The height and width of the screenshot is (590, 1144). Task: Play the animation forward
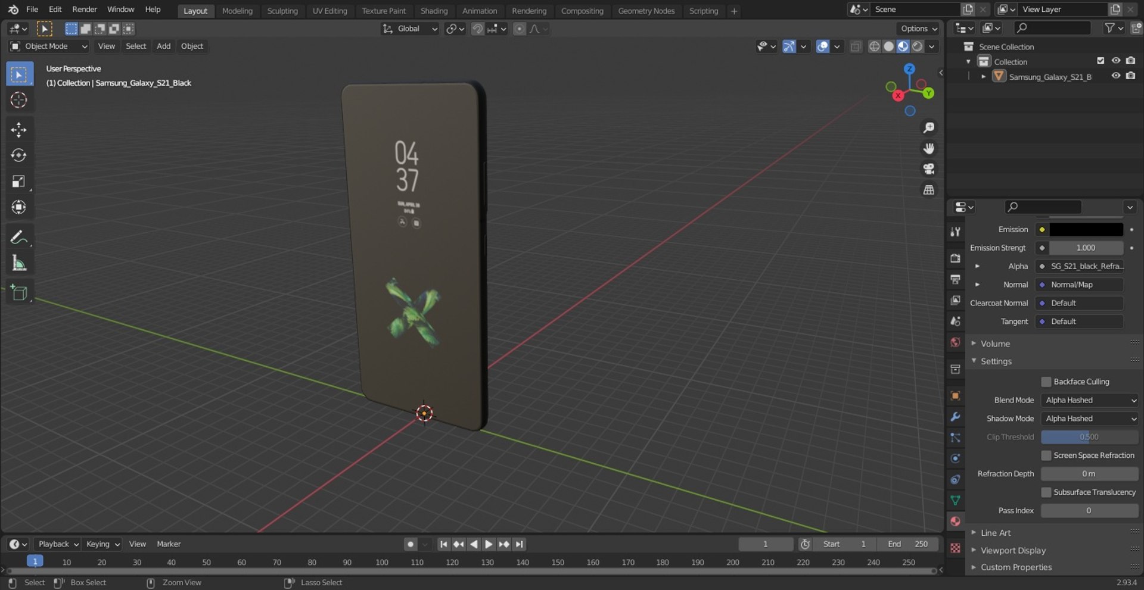pos(489,544)
